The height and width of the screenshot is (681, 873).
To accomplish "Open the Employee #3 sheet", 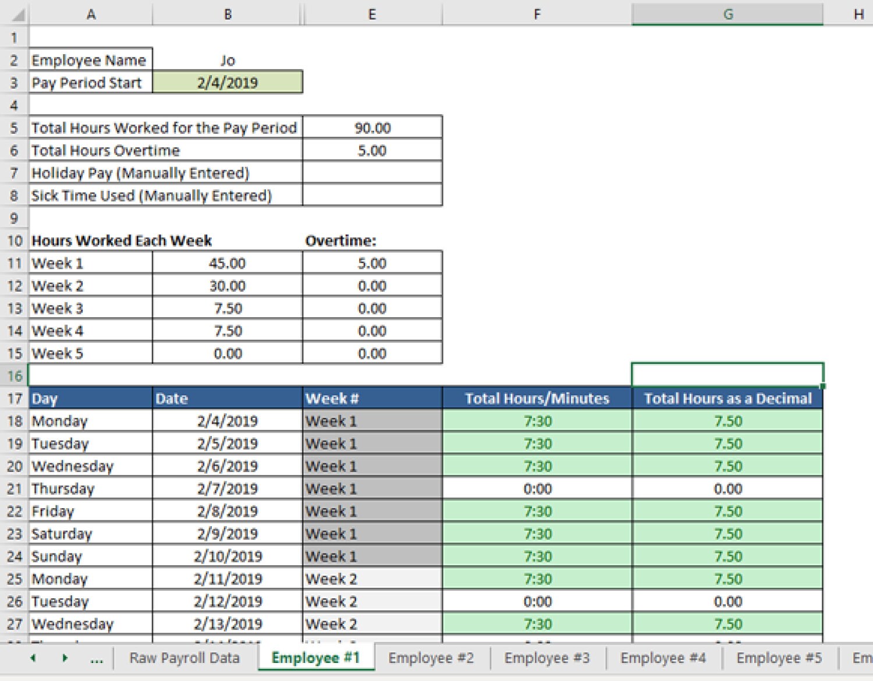I will [x=547, y=658].
